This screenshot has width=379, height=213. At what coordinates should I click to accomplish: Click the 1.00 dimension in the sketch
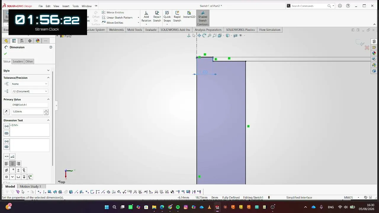click(204, 72)
